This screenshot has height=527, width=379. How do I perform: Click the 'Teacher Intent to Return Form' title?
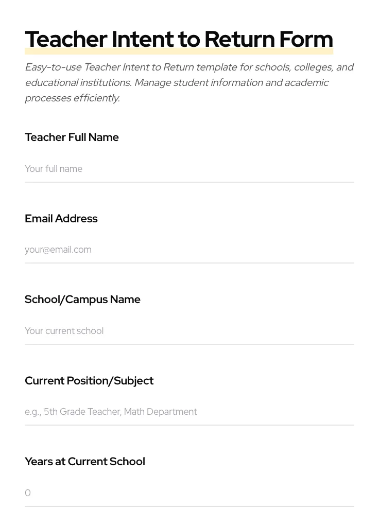coord(179,39)
